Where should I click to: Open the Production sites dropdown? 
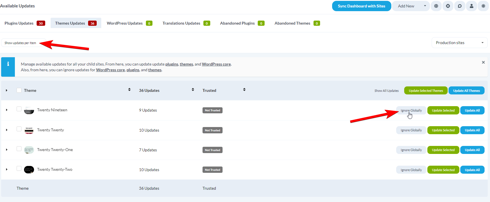(459, 43)
